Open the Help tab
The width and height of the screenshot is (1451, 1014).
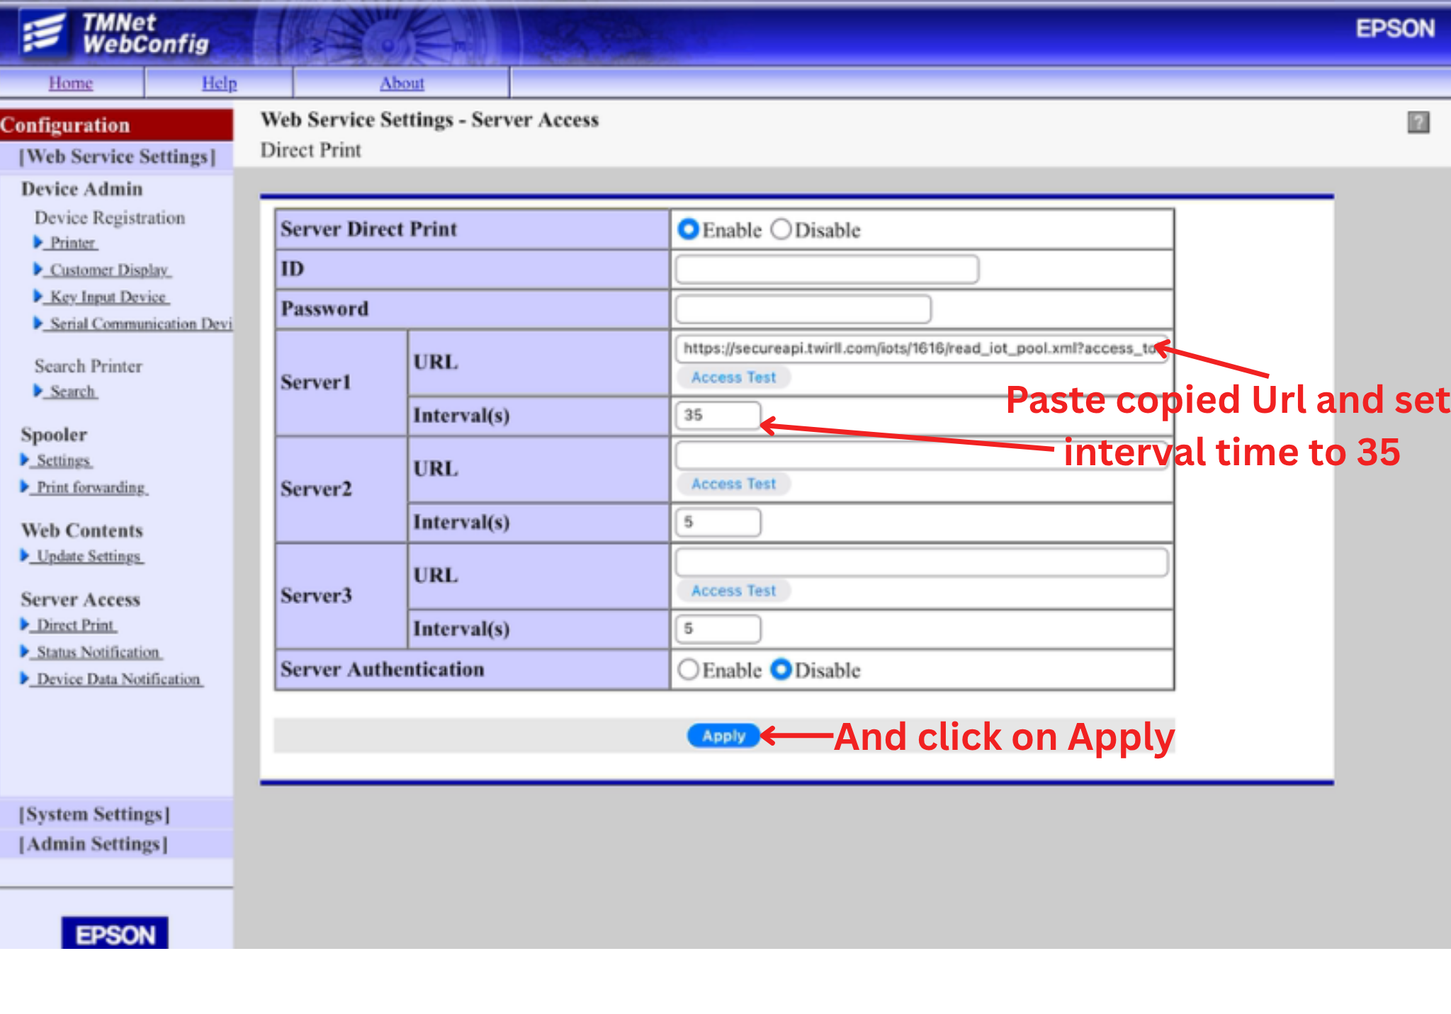[x=219, y=83]
